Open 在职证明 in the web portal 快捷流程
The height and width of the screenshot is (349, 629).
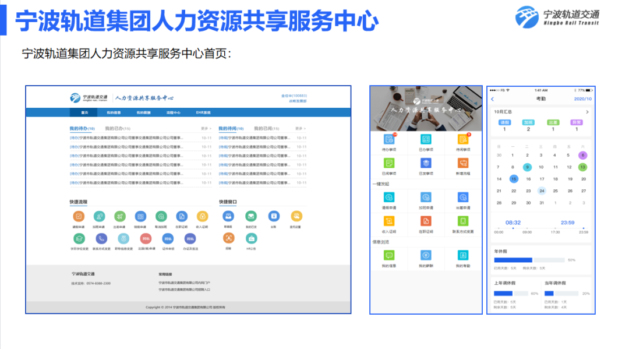(x=182, y=217)
